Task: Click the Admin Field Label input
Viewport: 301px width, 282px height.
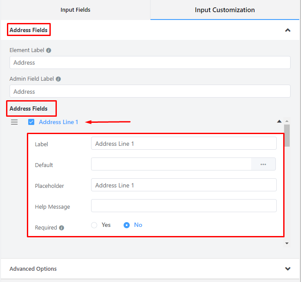Action: (150, 92)
